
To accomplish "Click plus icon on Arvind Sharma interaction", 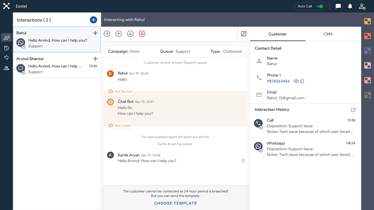I will [x=95, y=59].
